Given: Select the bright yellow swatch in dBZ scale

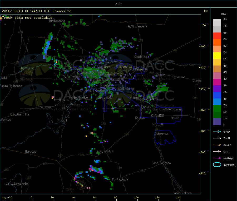Looking at the screenshot, I should point(217,56).
